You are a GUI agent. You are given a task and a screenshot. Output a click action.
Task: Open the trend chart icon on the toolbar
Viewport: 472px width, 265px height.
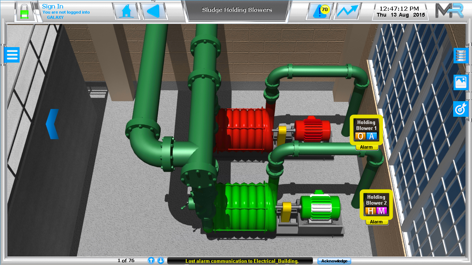pyautogui.click(x=347, y=11)
